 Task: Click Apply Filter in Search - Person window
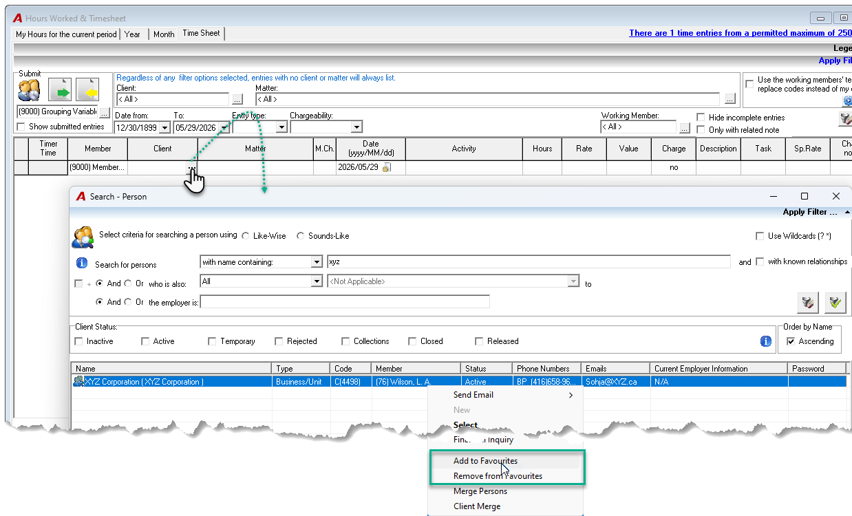pos(810,212)
